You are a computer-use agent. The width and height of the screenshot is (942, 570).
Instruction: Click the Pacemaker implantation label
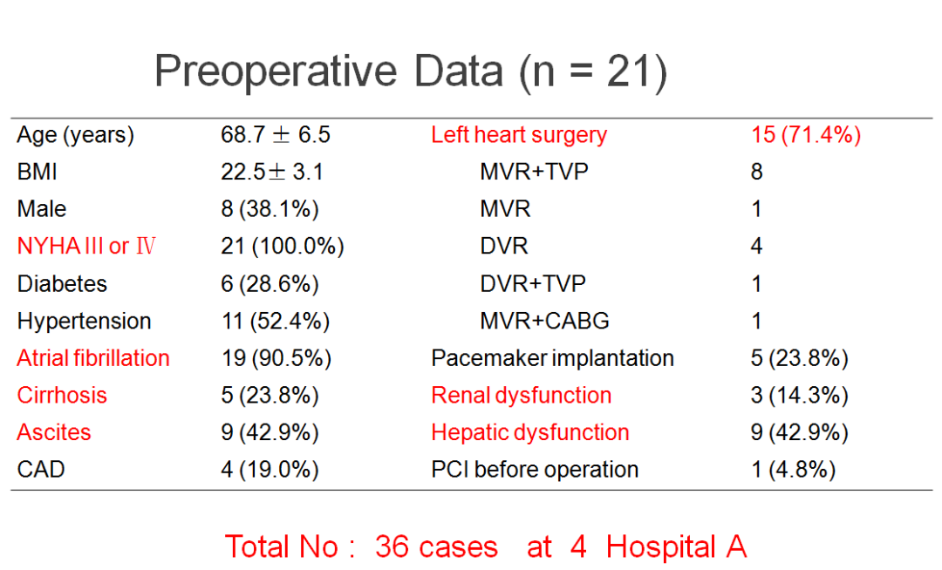pyautogui.click(x=552, y=358)
